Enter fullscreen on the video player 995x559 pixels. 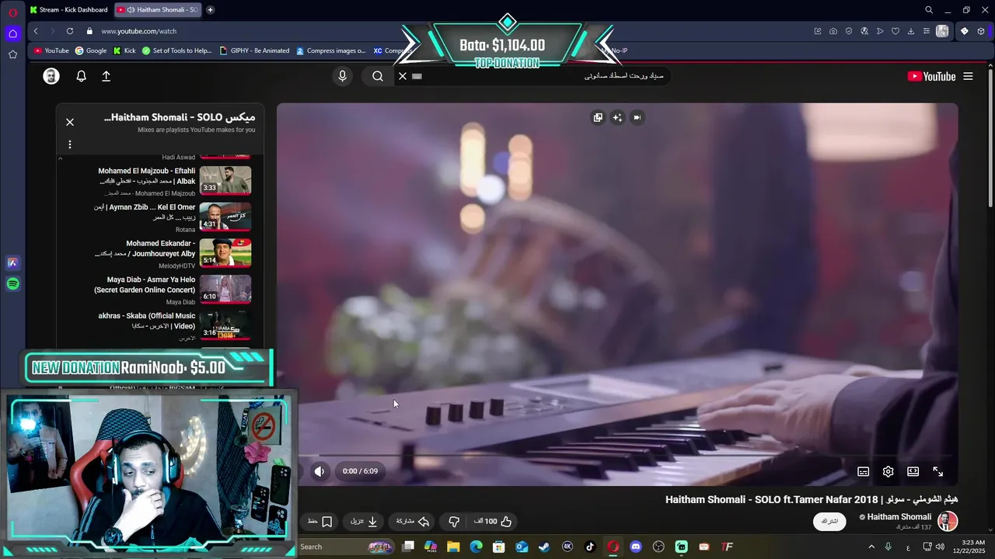937,471
